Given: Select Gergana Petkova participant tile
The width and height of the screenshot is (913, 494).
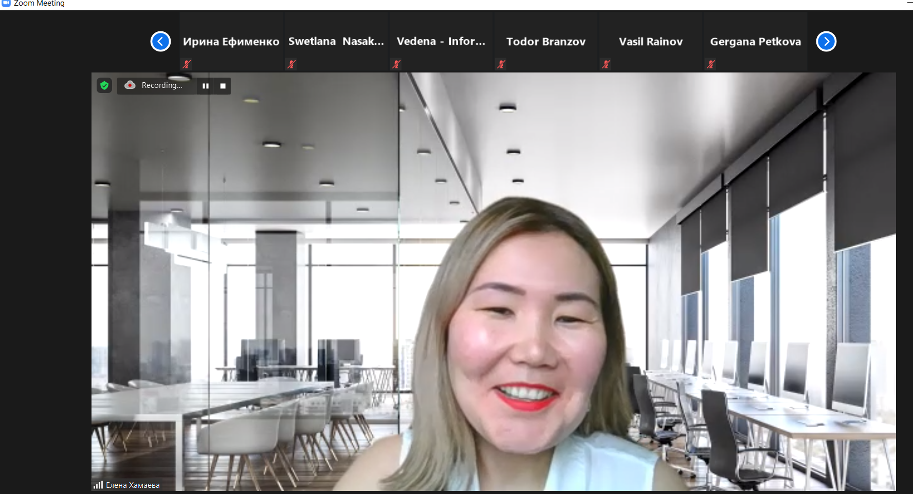Looking at the screenshot, I should [755, 42].
